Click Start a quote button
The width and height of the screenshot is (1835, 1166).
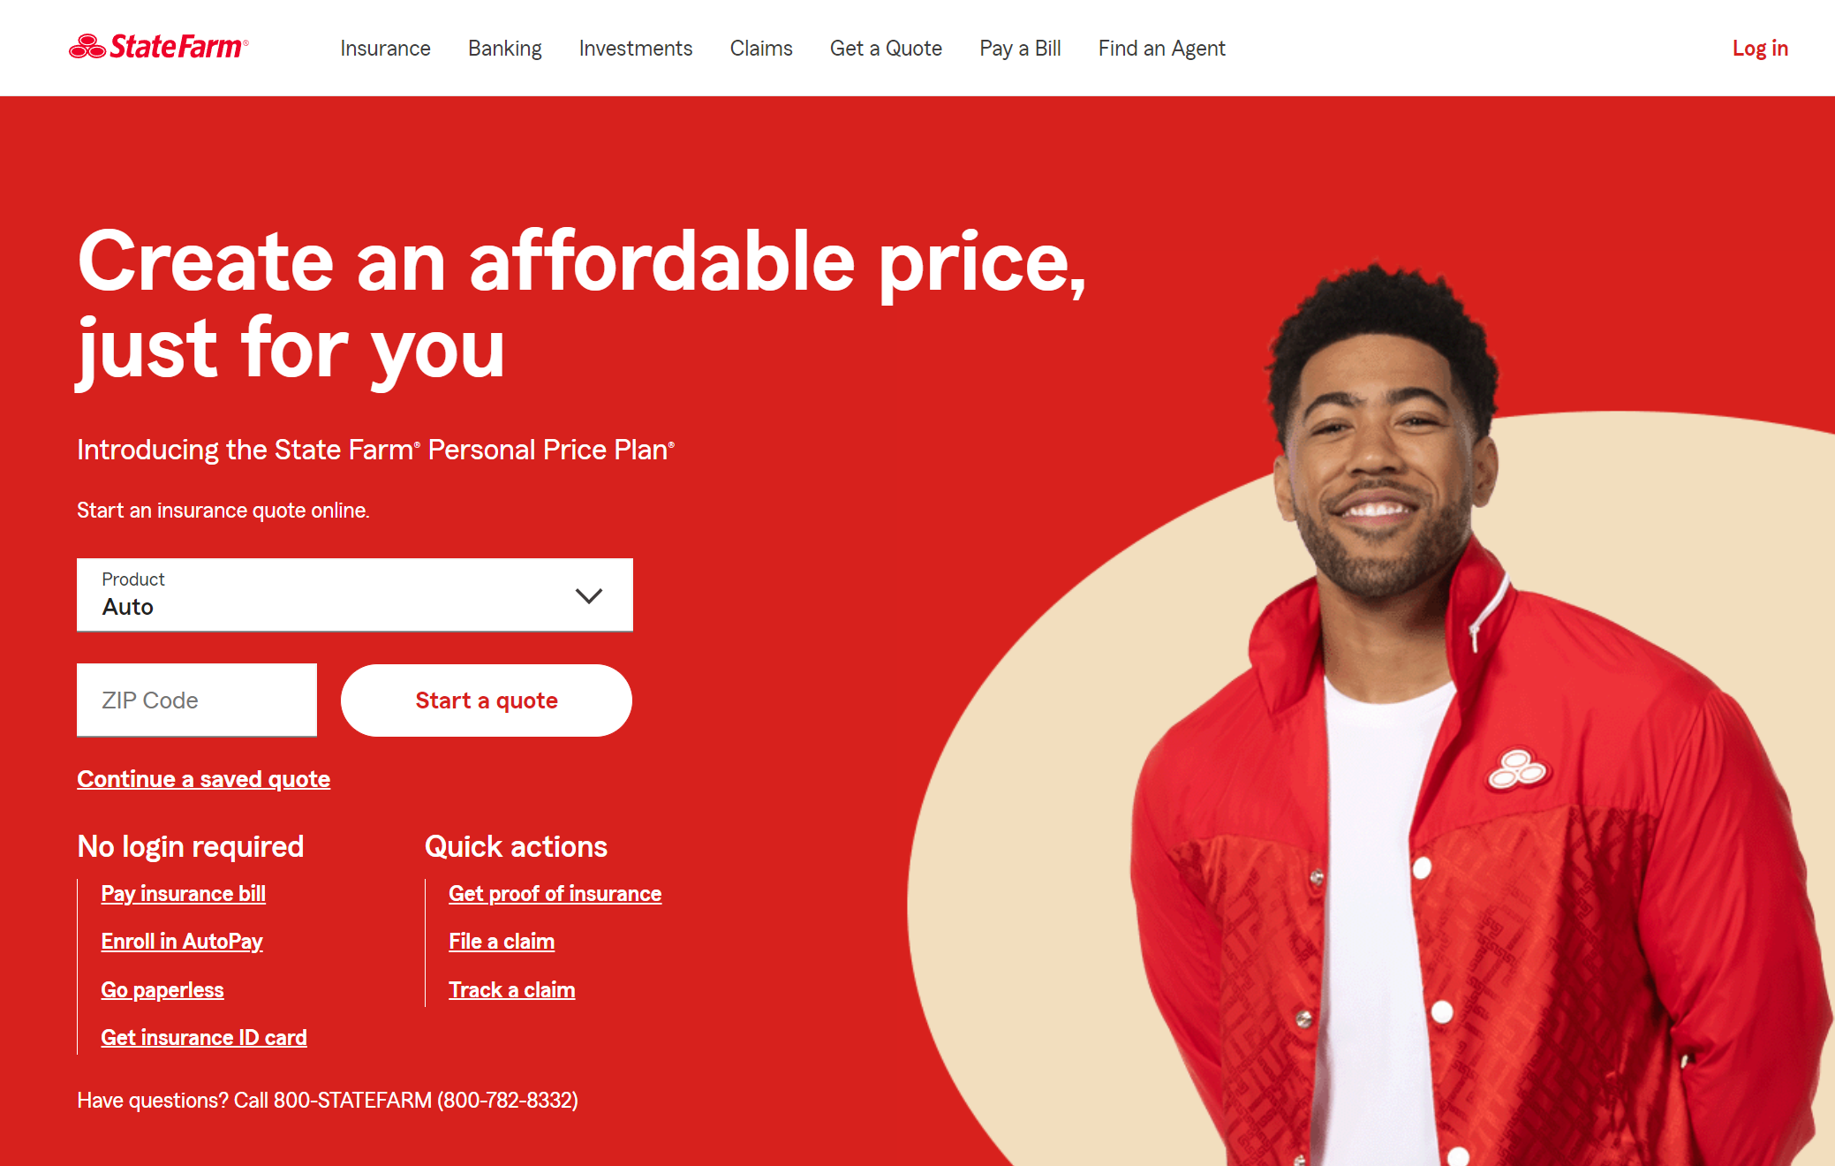(484, 700)
